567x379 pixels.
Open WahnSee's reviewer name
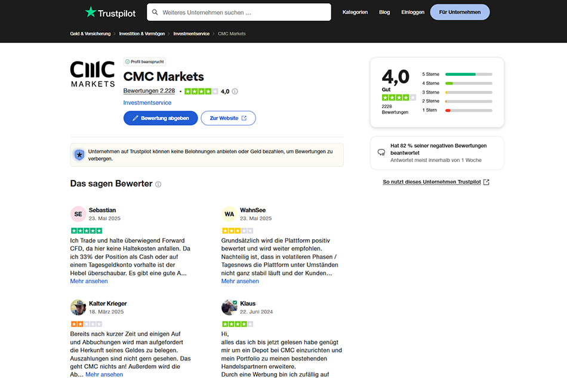[x=253, y=210]
